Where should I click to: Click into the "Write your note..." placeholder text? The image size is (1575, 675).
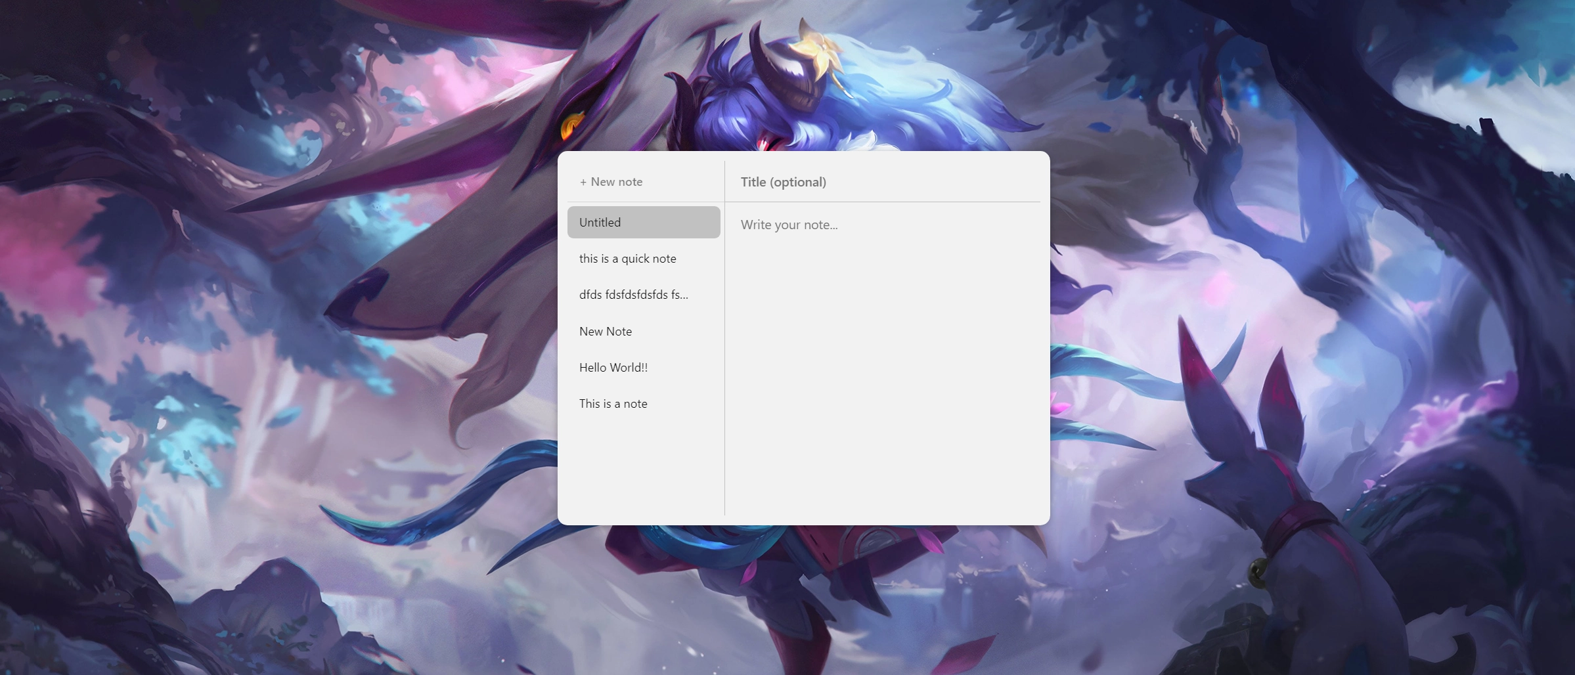pos(789,225)
